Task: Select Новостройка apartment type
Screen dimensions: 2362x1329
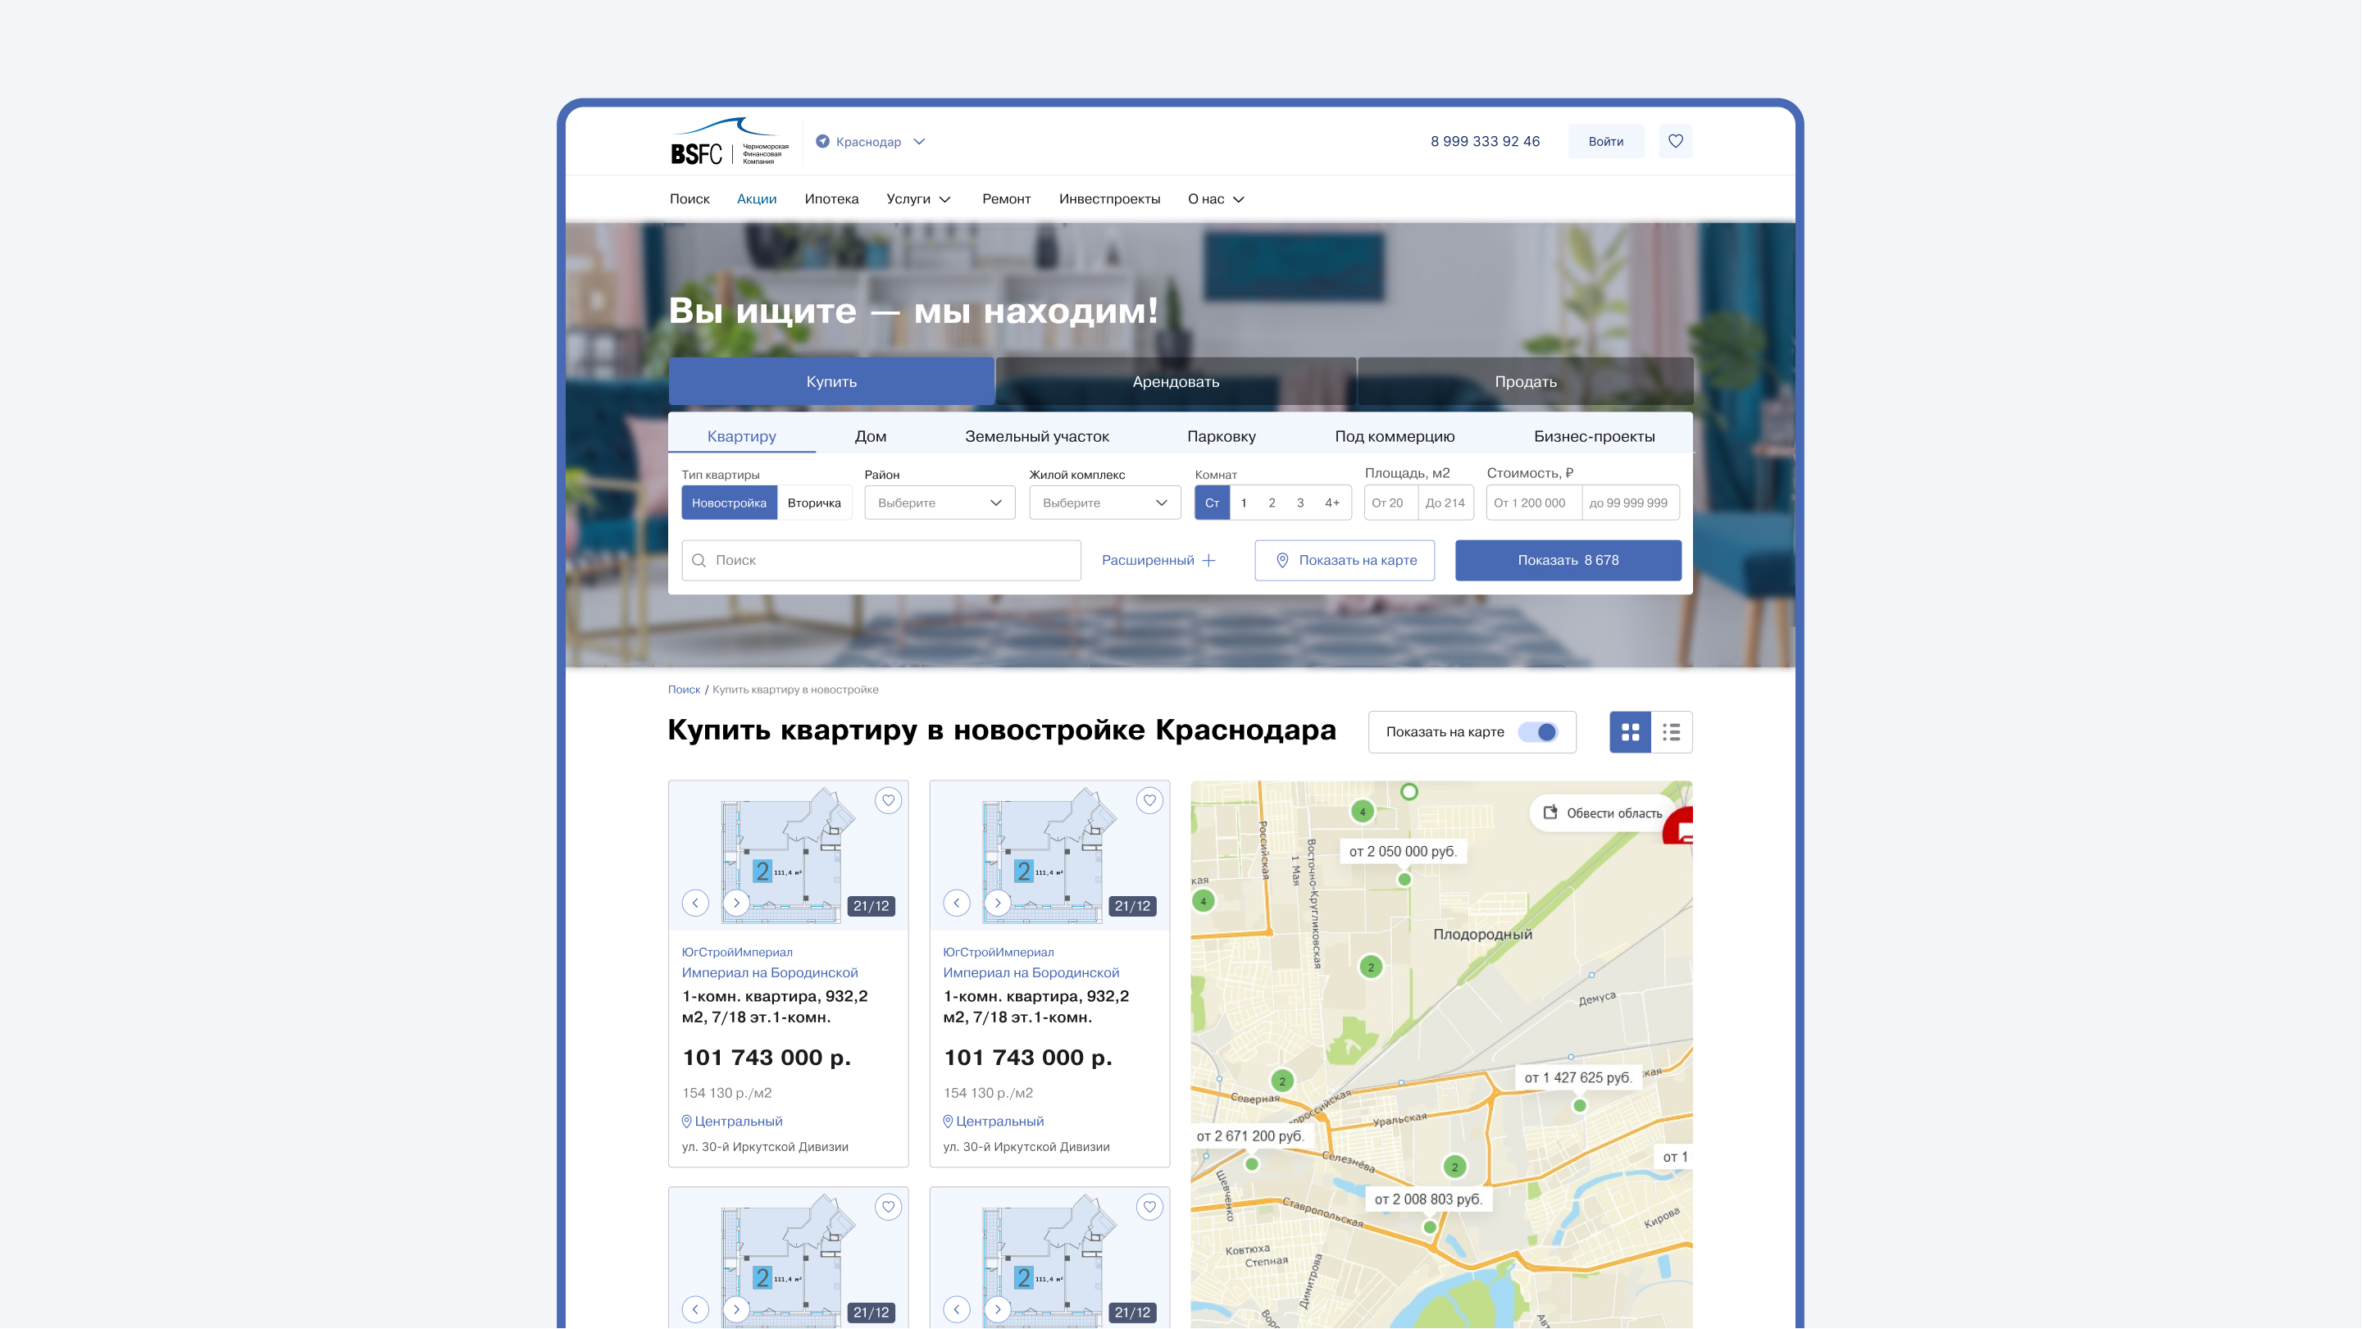Action: click(729, 503)
